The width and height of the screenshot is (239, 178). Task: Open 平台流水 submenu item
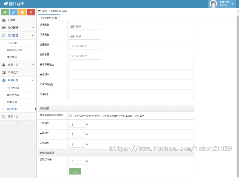pyautogui.click(x=12, y=43)
